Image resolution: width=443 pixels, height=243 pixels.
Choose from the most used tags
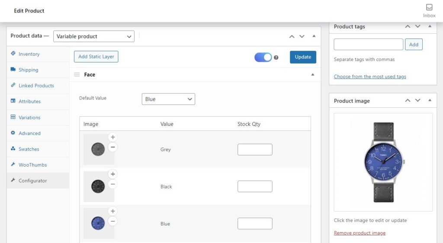pyautogui.click(x=370, y=77)
